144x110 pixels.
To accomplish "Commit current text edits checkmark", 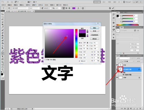I will [x=113, y=8].
